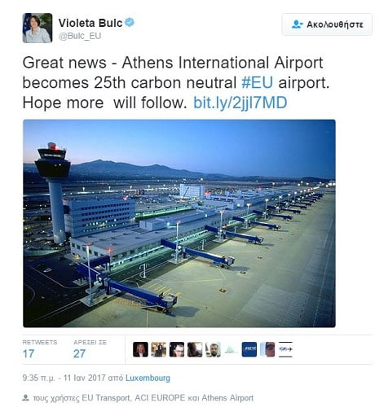Open the @Bulc_EU handle
The height and width of the screenshot is (407, 388).
point(80,36)
